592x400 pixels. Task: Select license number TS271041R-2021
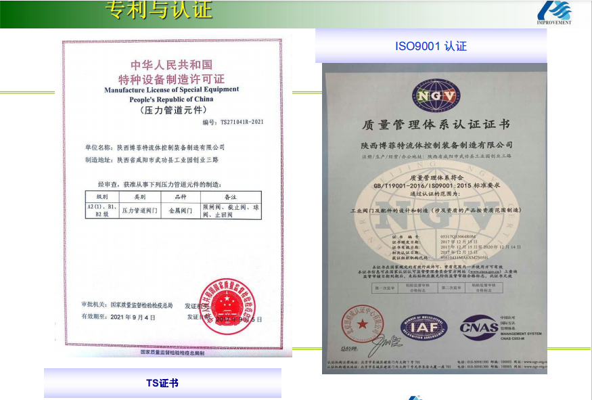point(242,122)
